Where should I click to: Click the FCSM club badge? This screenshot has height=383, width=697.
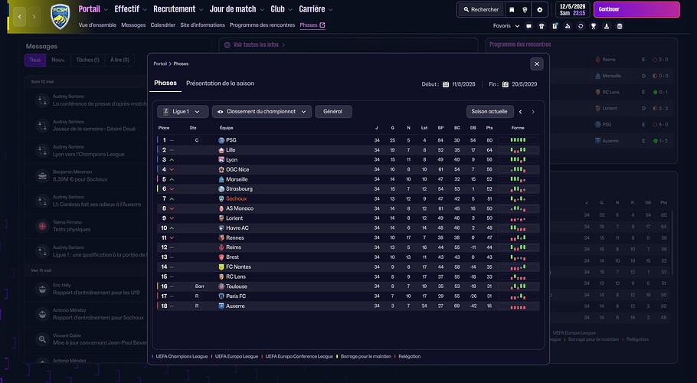coord(60,16)
